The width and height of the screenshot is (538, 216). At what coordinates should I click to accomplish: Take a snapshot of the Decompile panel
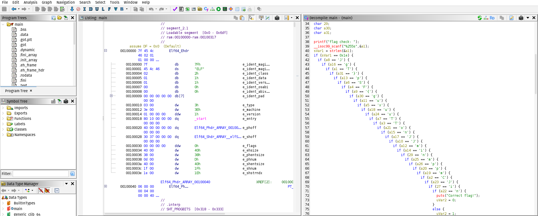tap(521, 18)
